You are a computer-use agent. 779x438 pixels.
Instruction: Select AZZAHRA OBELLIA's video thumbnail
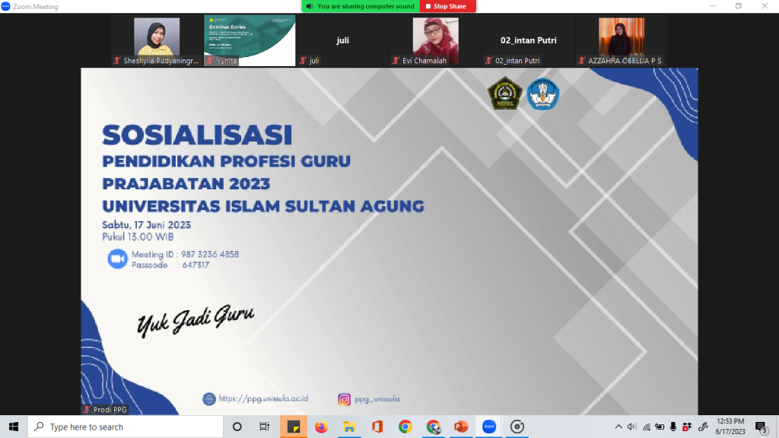[621, 40]
